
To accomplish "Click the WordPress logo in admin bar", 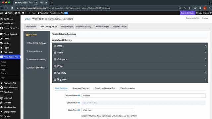I will coord(1,13).
